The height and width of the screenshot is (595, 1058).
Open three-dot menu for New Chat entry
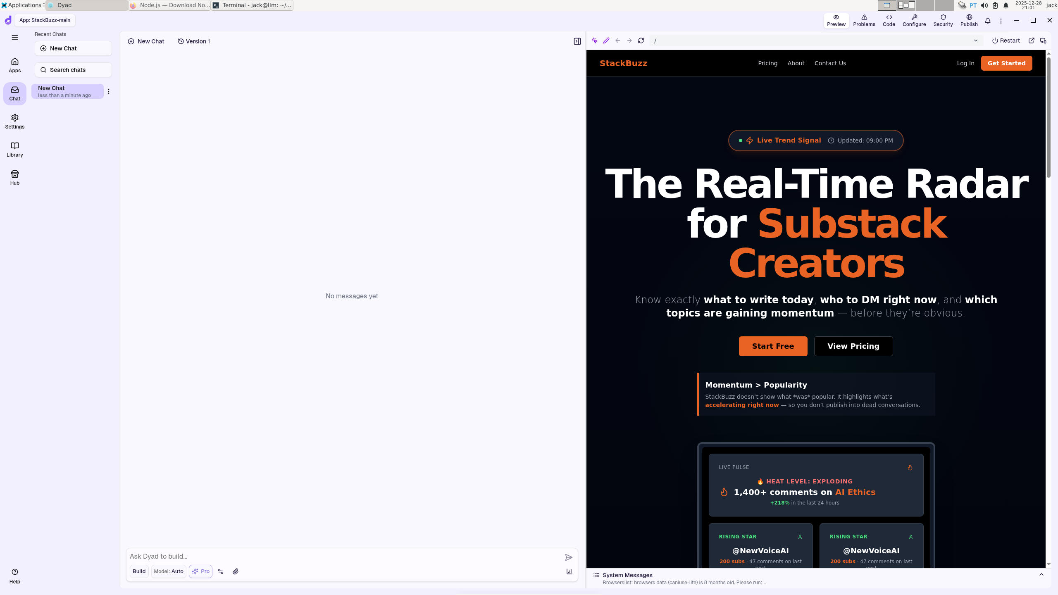109,91
